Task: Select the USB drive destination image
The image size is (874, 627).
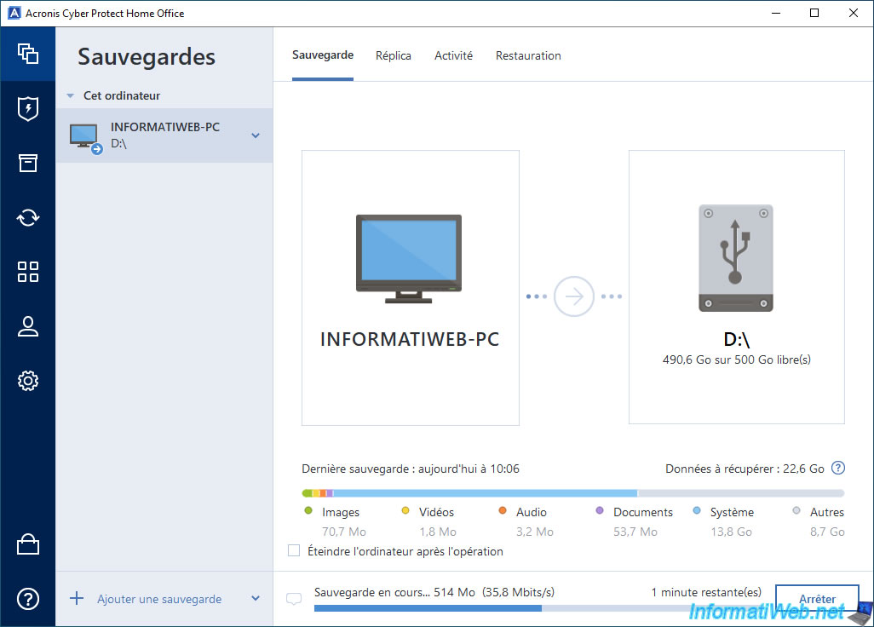Action: pos(736,258)
